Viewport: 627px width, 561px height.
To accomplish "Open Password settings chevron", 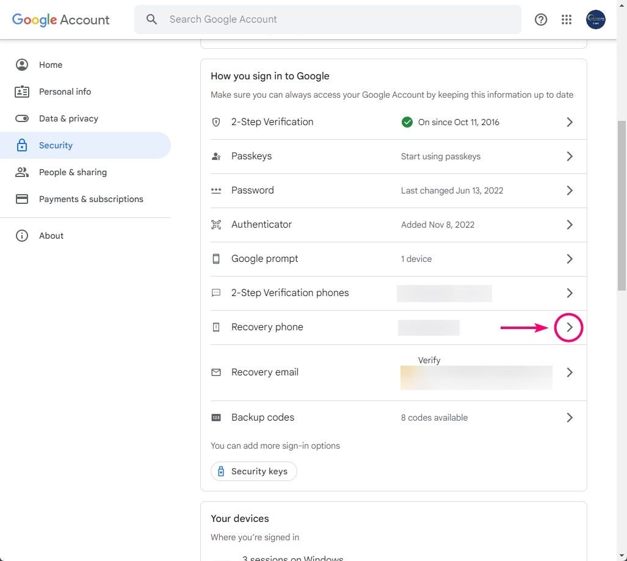I will tap(570, 190).
